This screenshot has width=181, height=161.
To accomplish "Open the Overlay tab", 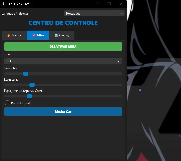I will (x=62, y=35).
